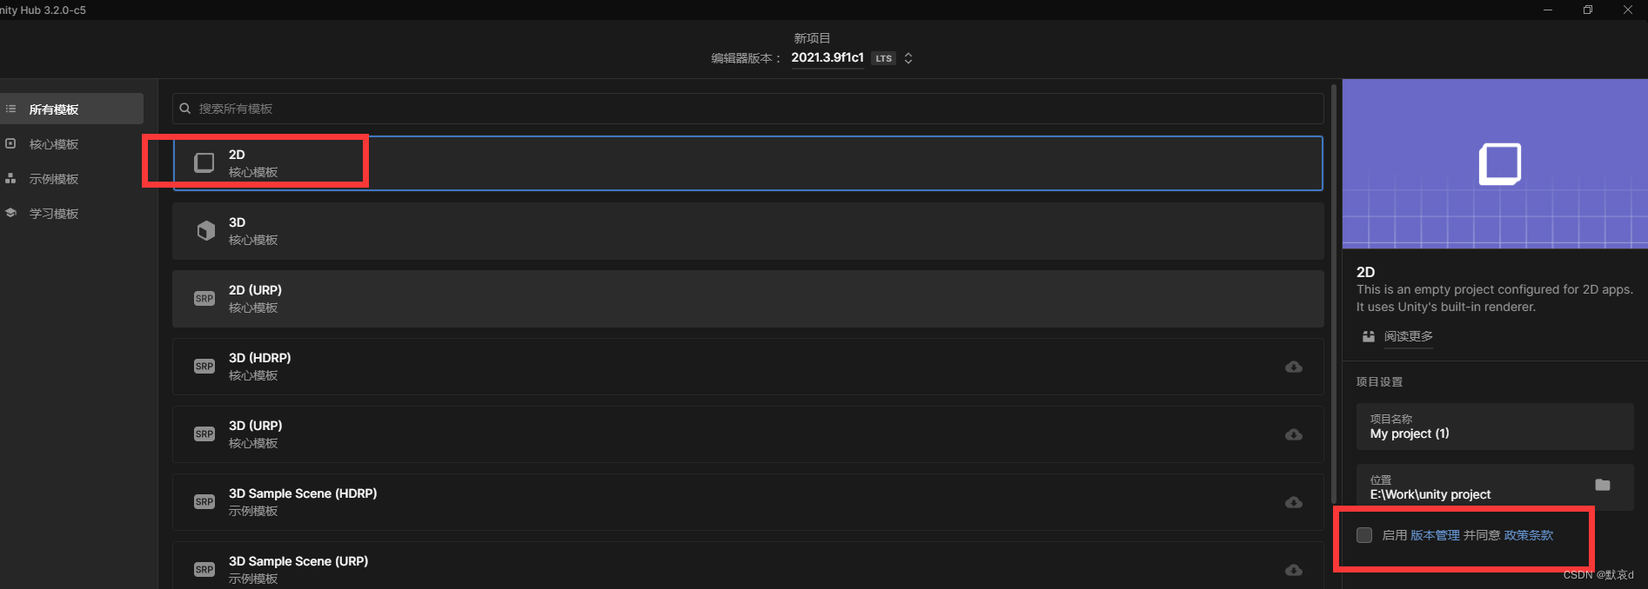Image resolution: width=1648 pixels, height=589 pixels.
Task: Select 3D (URP) template row
Action: tap(747, 434)
